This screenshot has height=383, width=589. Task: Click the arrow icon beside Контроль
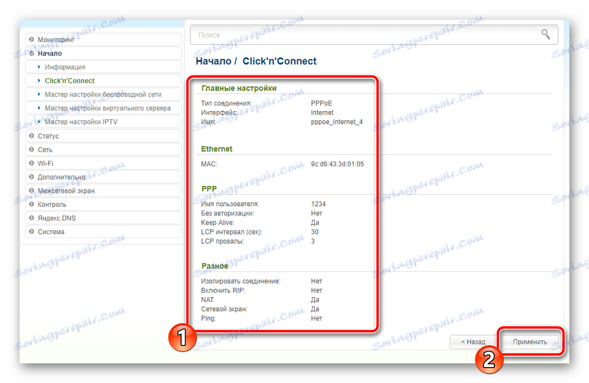click(x=31, y=204)
